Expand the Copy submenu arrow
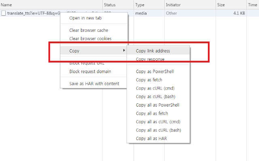The height and width of the screenshot is (161, 259). tap(124, 50)
